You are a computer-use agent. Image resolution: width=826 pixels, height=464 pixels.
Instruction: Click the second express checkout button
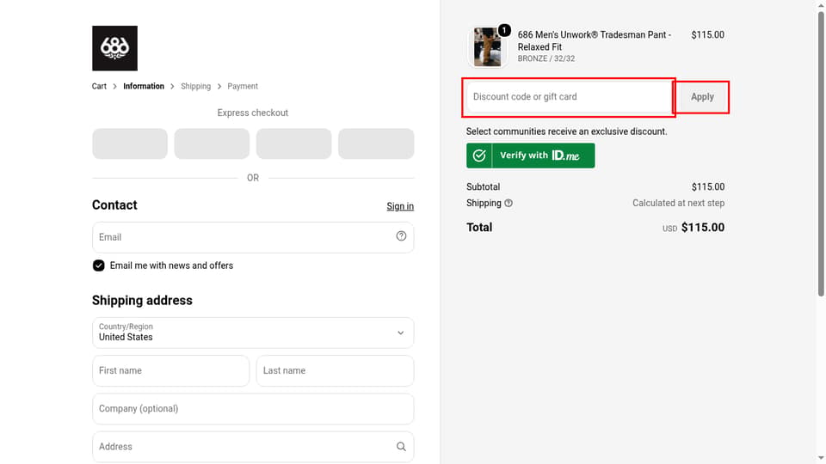[x=212, y=143]
